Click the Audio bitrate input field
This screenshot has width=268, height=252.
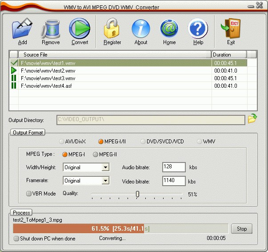coord(174,167)
